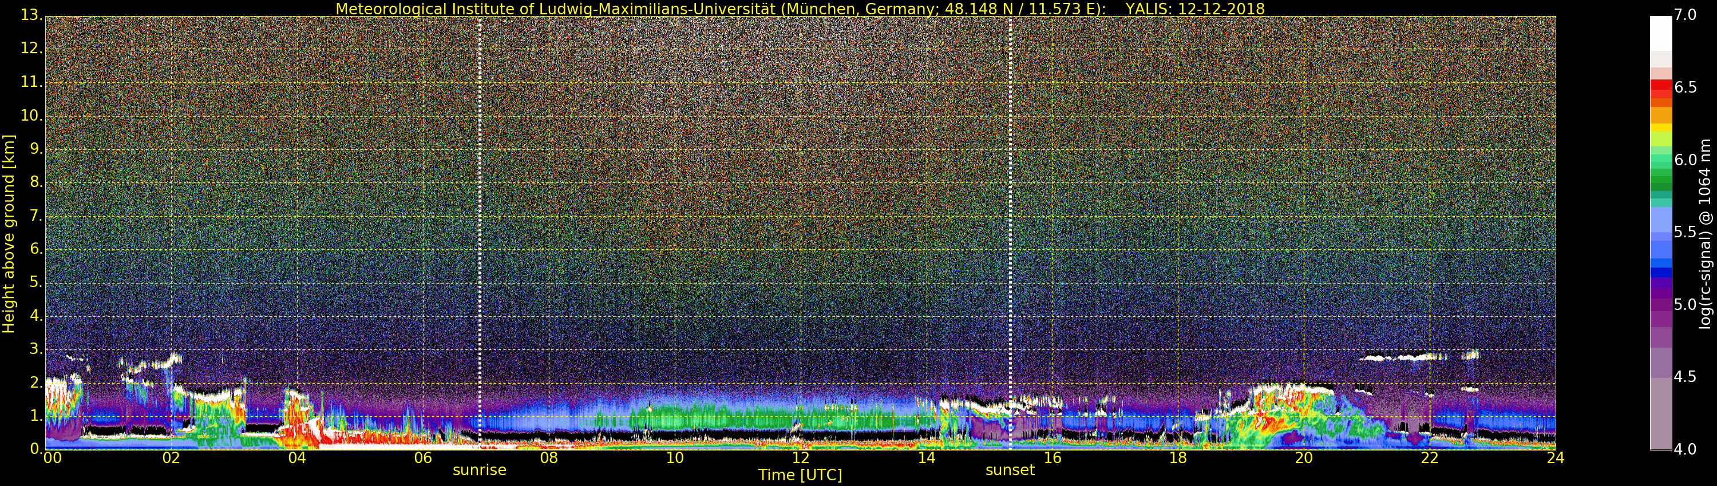The image size is (1717, 486).
Task: Click the colorbar label 'log(rc-signal) @ 1064 nm'
Action: coord(1704,234)
